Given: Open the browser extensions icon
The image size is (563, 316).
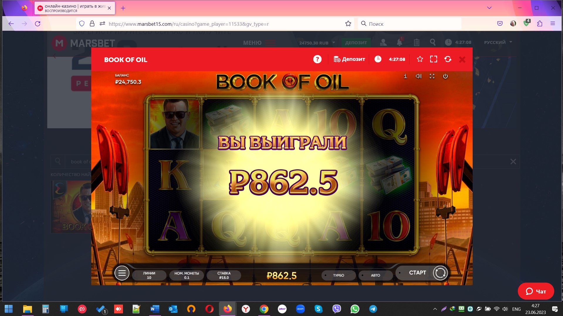Looking at the screenshot, I should click(540, 24).
